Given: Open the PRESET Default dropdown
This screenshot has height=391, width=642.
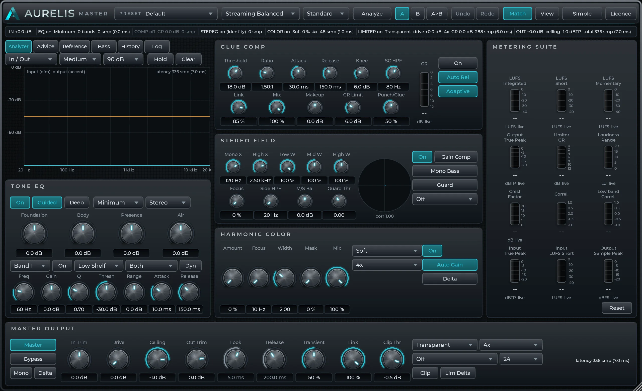Looking at the screenshot, I should 166,14.
